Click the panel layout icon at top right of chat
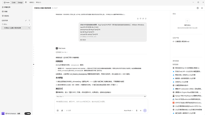This screenshot has width=205, height=115. 198,8
